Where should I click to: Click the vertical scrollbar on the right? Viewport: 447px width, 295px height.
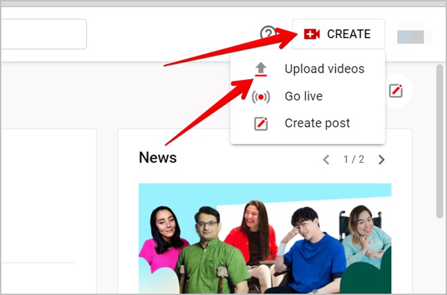(x=440, y=142)
